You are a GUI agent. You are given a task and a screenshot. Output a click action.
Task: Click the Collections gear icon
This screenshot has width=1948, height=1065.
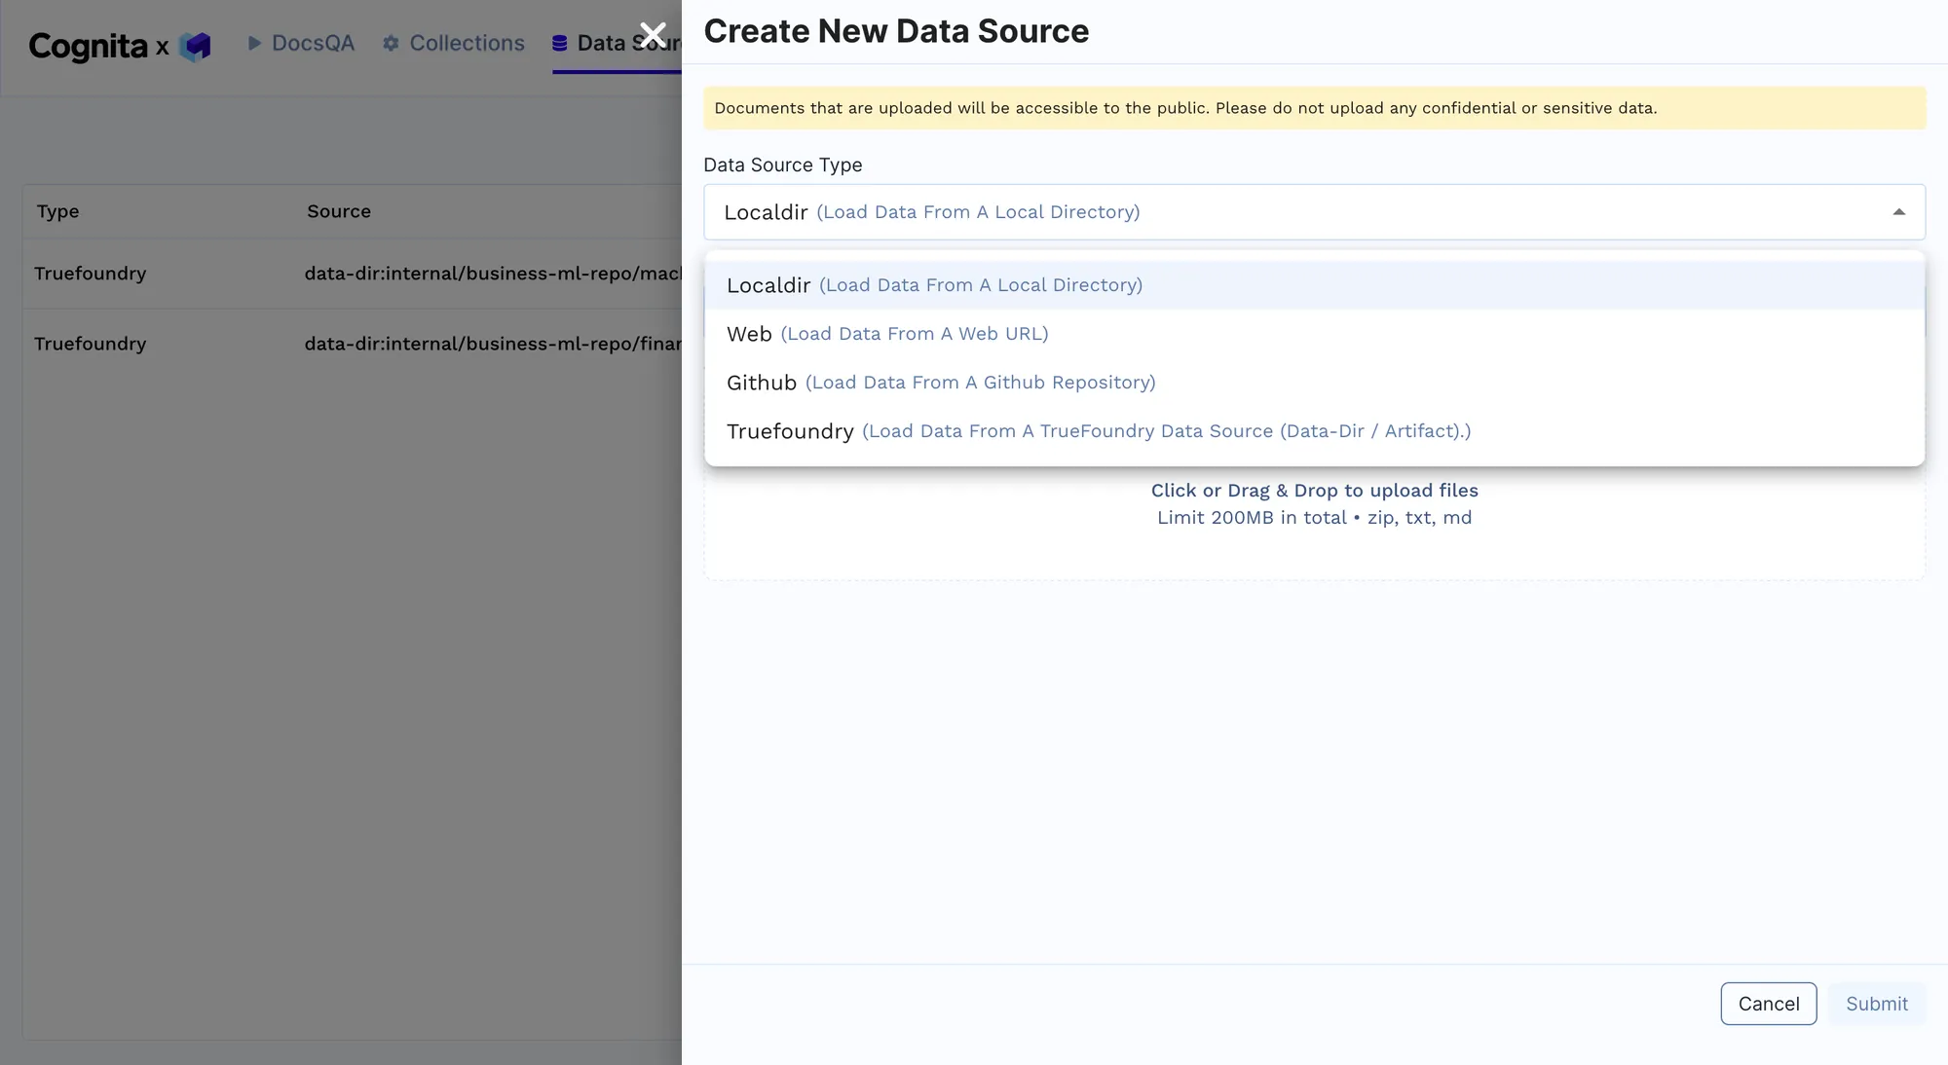tap(392, 43)
